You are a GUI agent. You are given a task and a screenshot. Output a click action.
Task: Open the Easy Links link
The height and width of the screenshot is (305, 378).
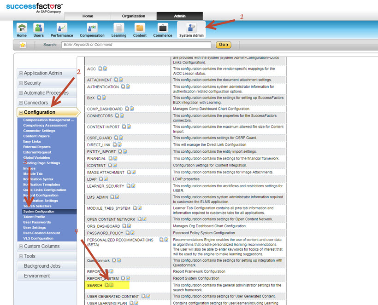(32, 141)
